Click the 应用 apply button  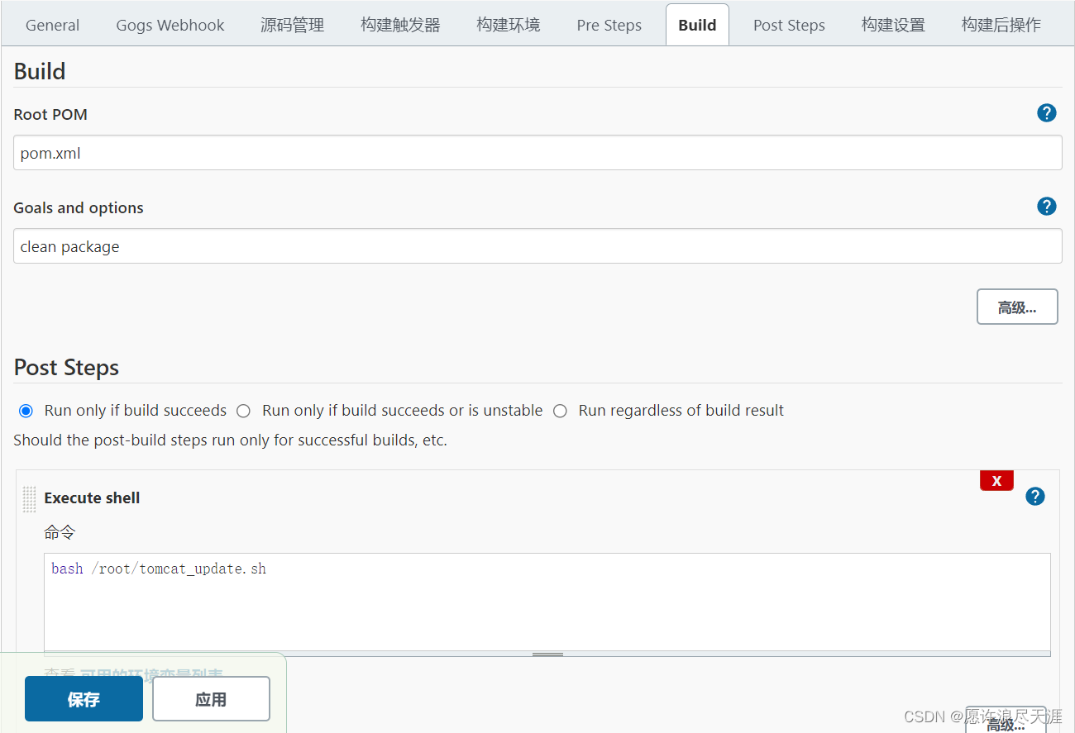click(211, 699)
